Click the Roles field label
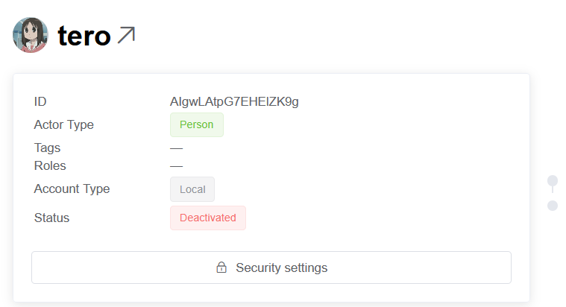The height and width of the screenshot is (307, 566). point(50,165)
